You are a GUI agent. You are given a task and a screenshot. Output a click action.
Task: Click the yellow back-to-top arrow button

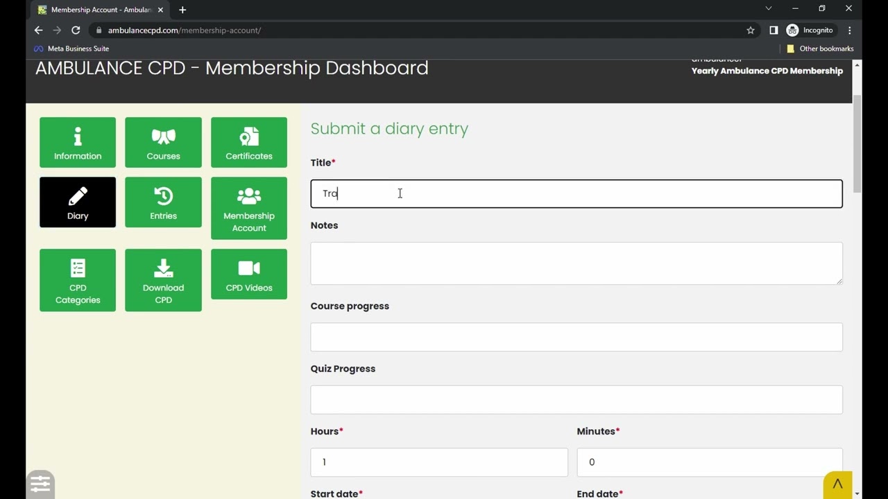(x=837, y=484)
